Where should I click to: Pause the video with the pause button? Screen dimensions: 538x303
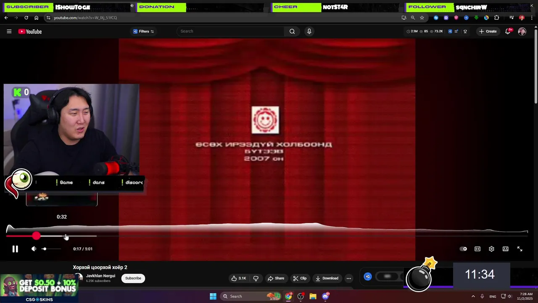coord(15,249)
